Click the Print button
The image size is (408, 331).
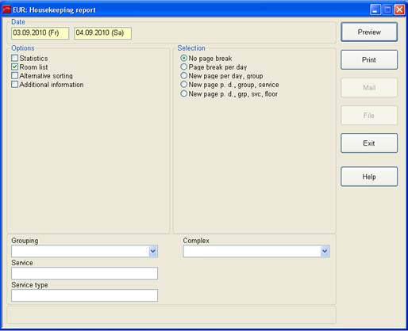369,60
